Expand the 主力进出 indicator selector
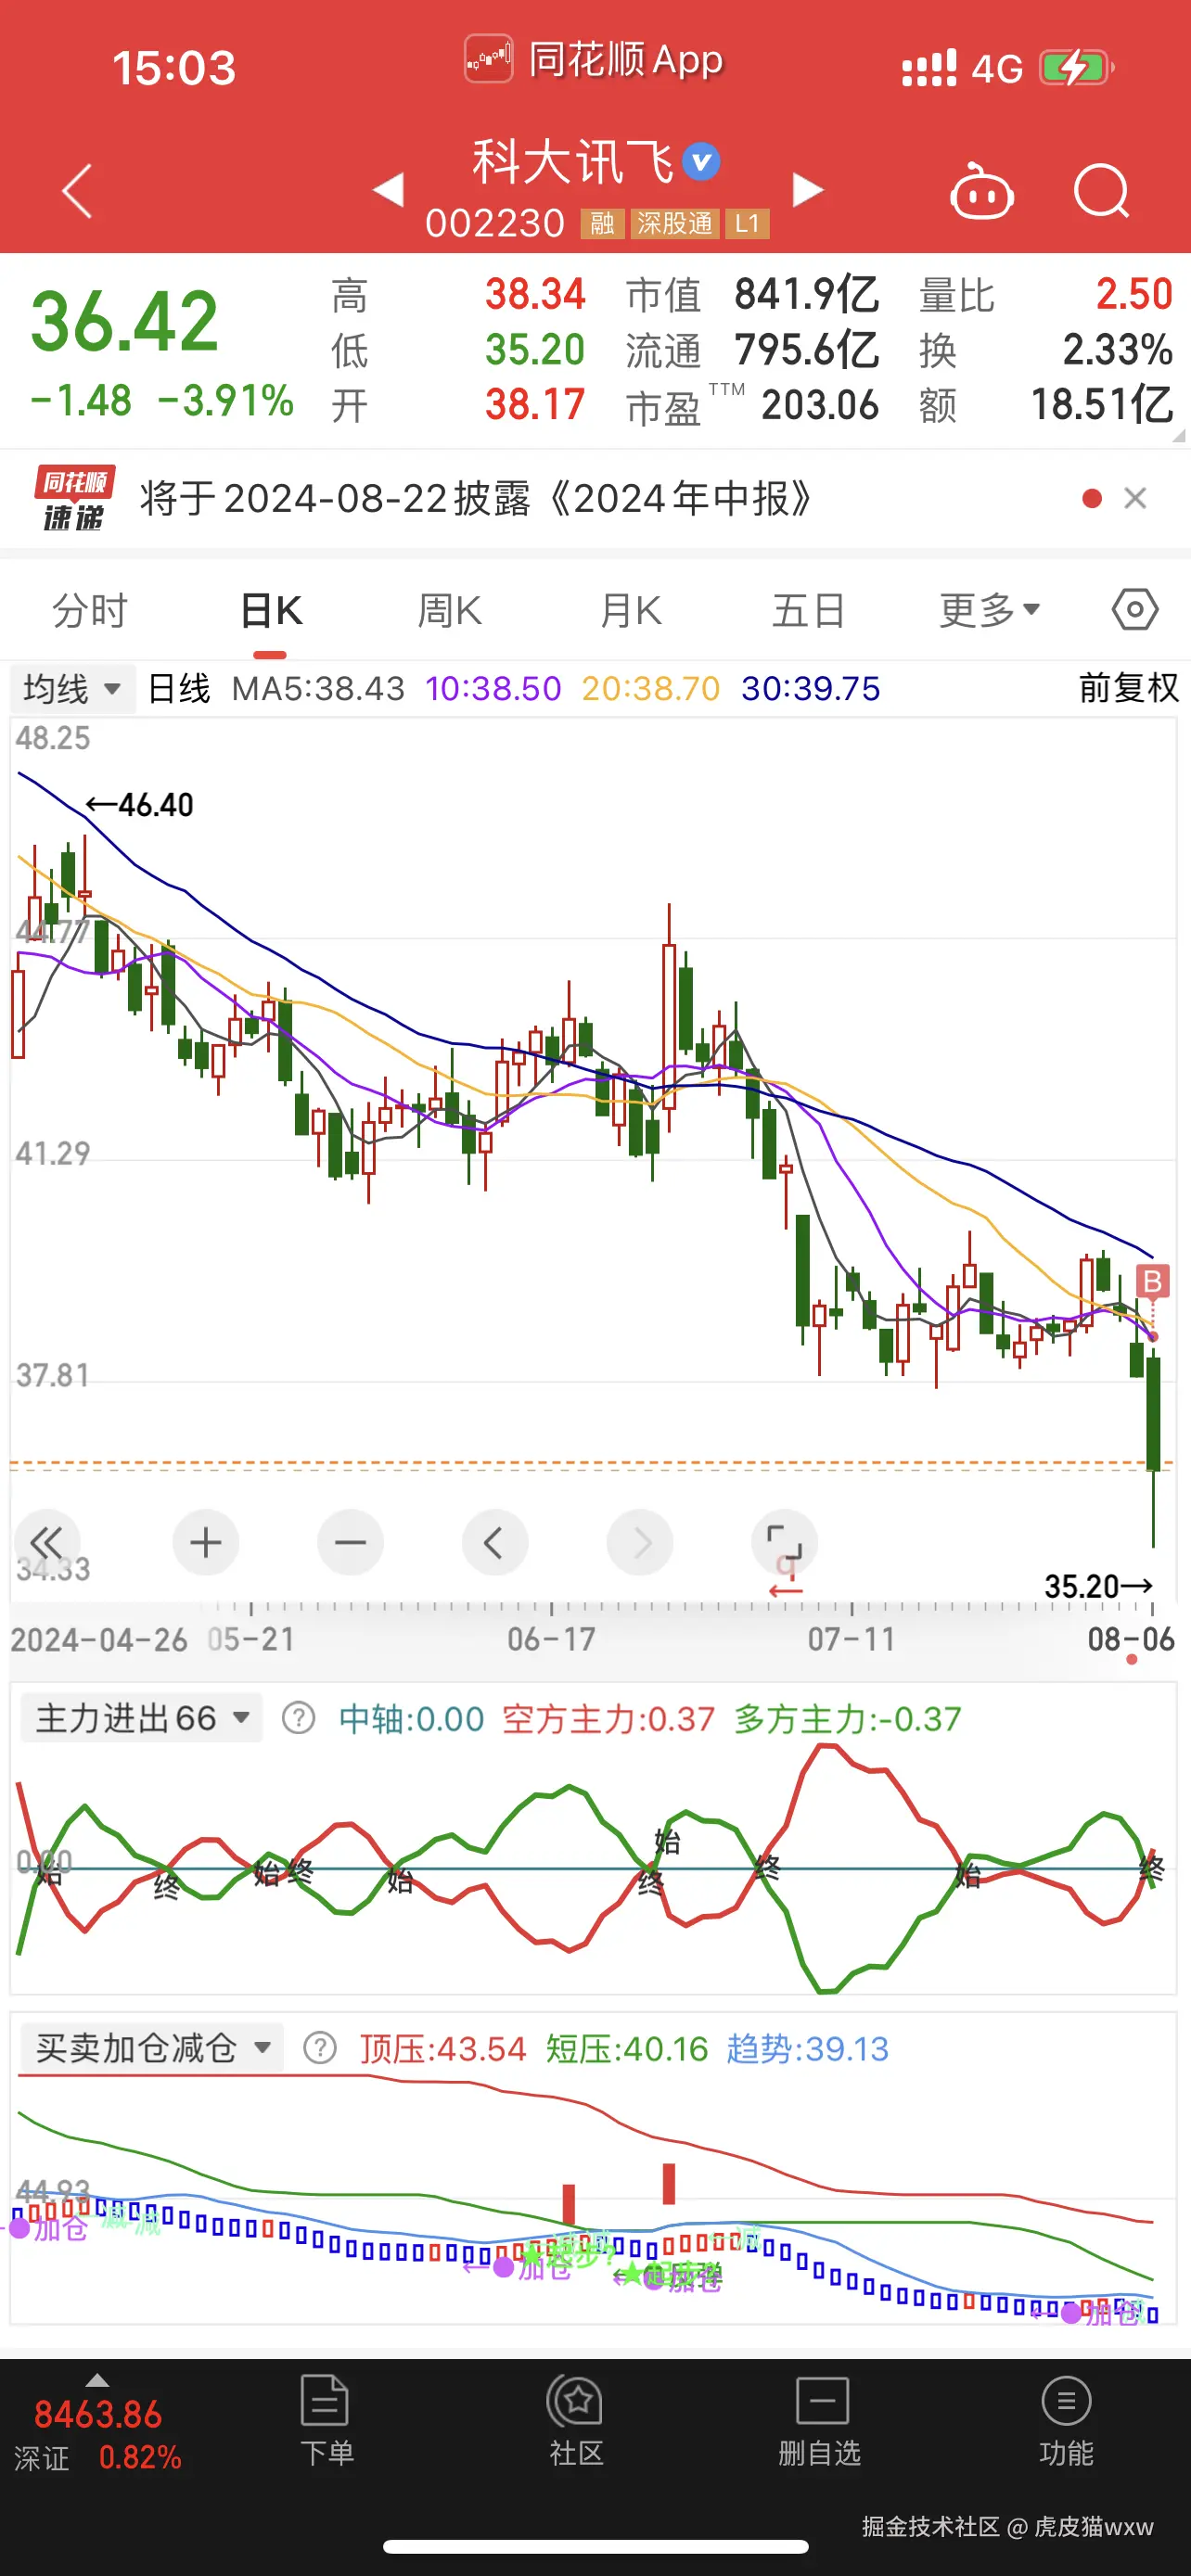Viewport: 1191px width, 2576px height. point(142,1718)
